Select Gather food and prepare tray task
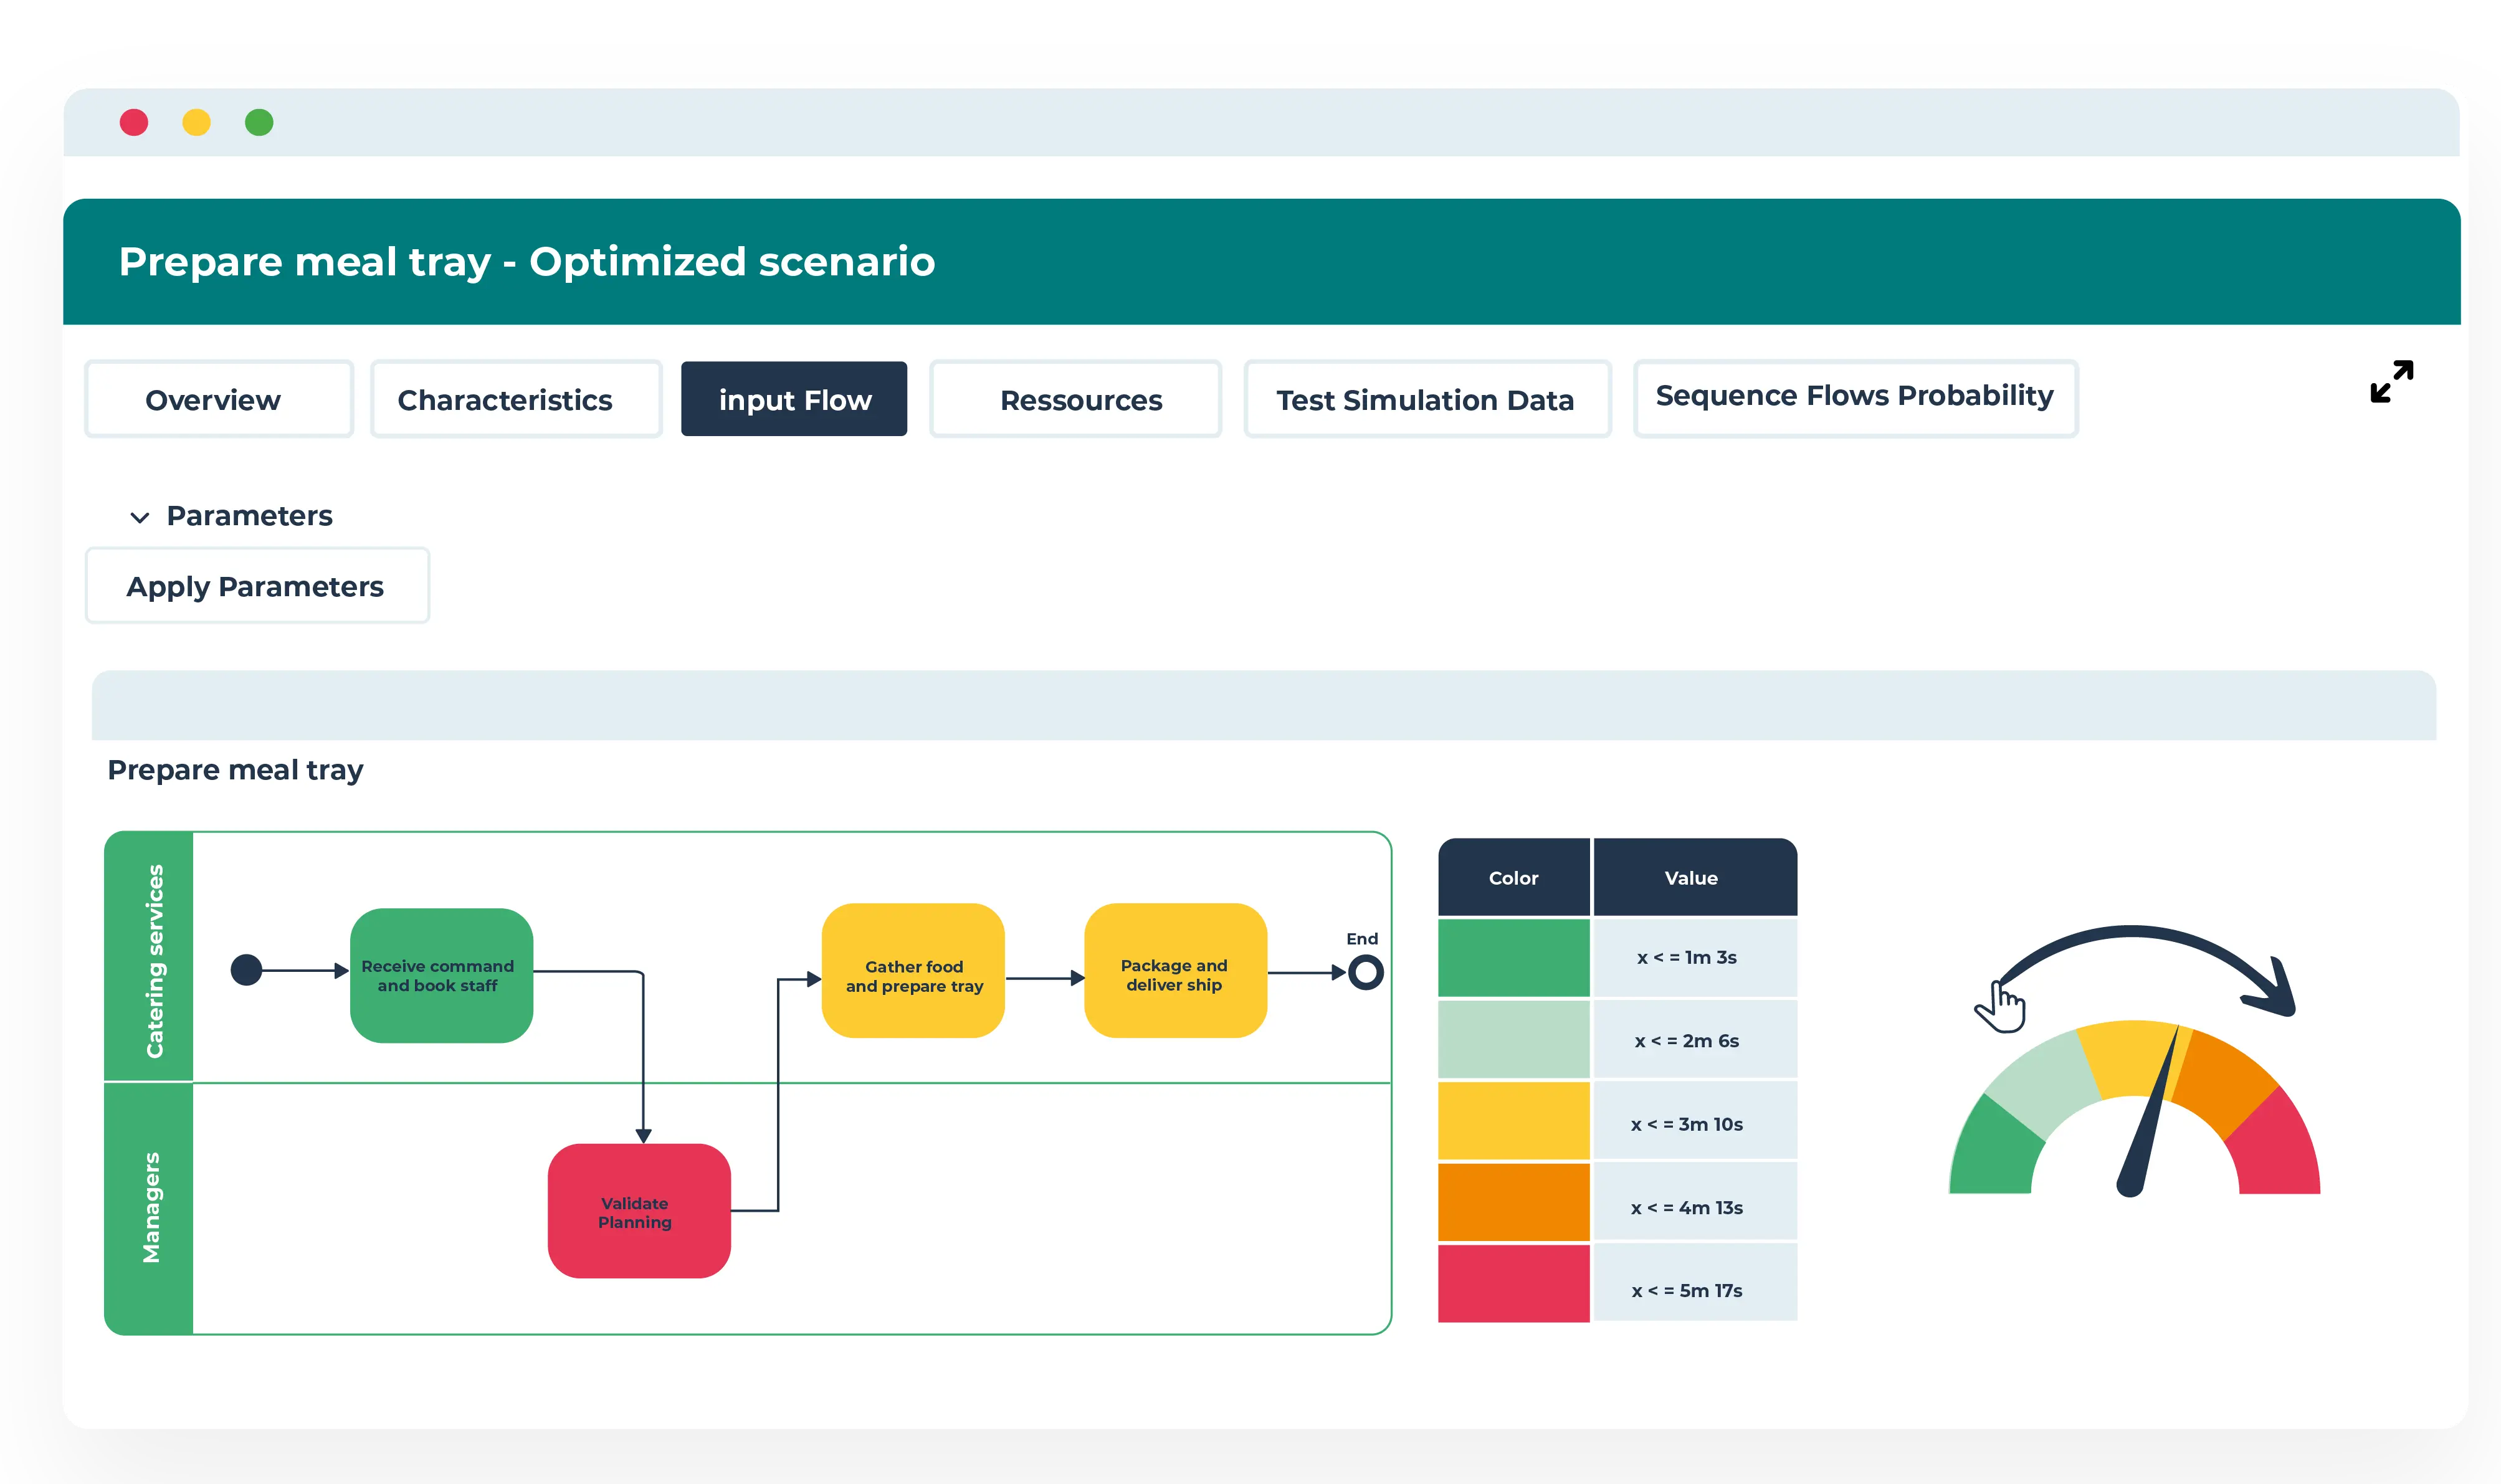The image size is (2501, 1484). pyautogui.click(x=913, y=970)
